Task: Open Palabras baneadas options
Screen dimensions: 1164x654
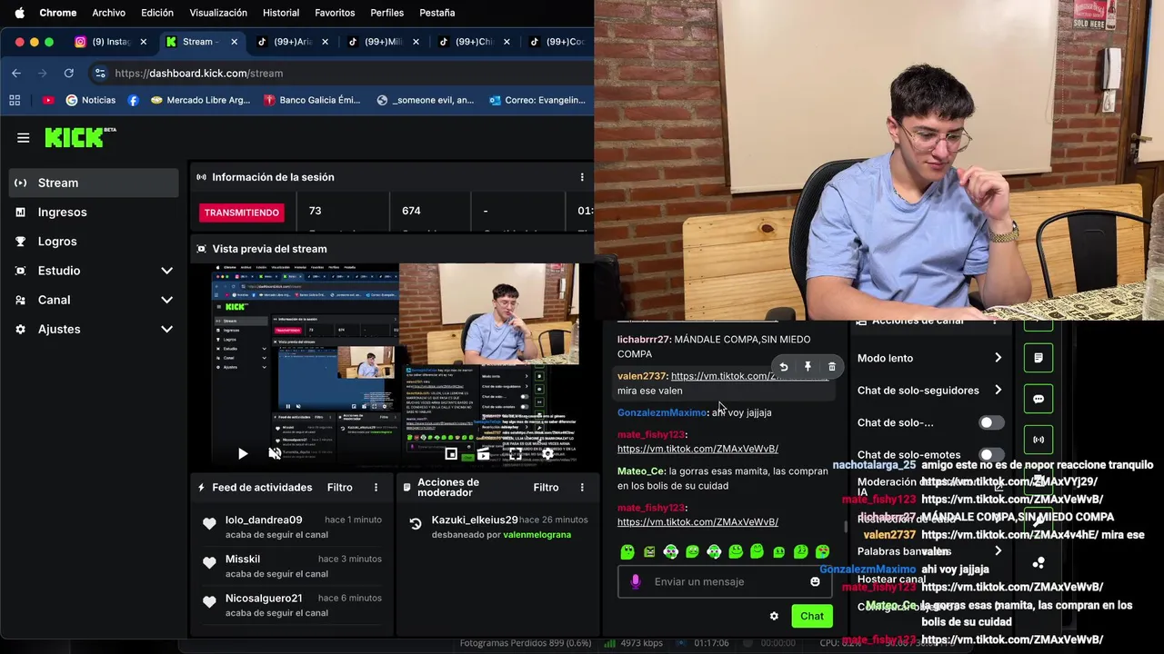Action: [x=929, y=550]
